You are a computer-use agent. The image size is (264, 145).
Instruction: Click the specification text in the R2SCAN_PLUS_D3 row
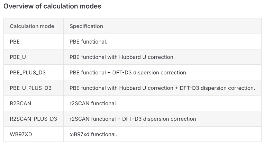click(133, 119)
